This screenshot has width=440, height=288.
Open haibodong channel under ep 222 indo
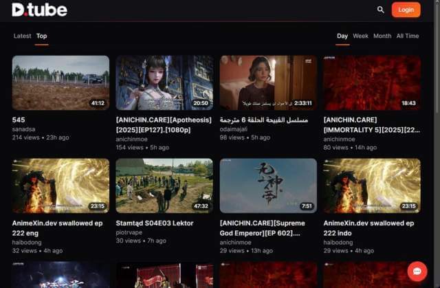click(338, 242)
